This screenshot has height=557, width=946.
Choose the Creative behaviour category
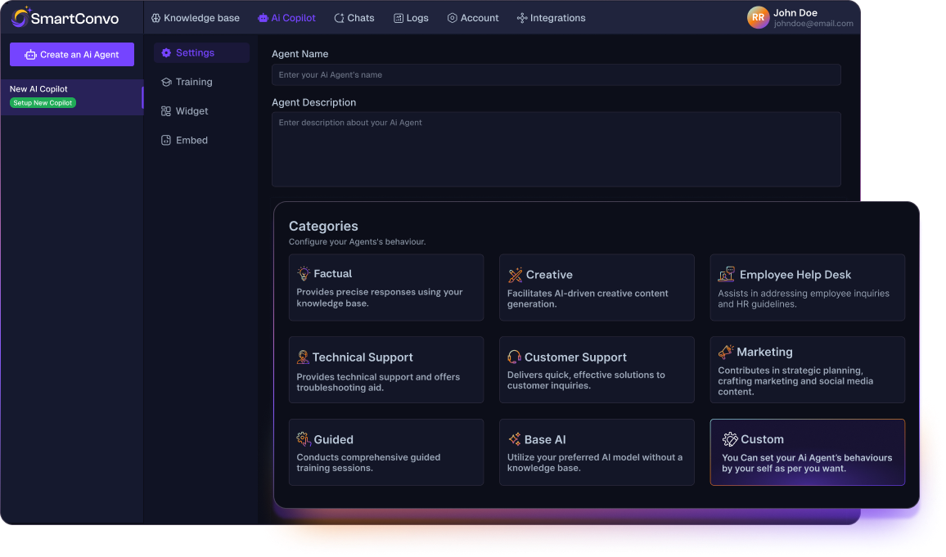(x=597, y=287)
